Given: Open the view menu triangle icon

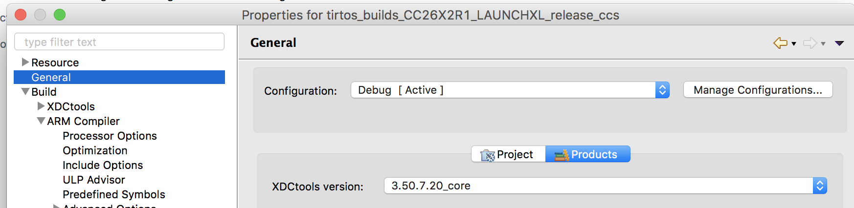Looking at the screenshot, I should pos(839,43).
